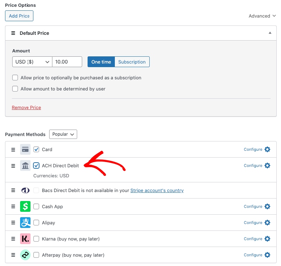Uncheck the Card payment method

click(36, 149)
